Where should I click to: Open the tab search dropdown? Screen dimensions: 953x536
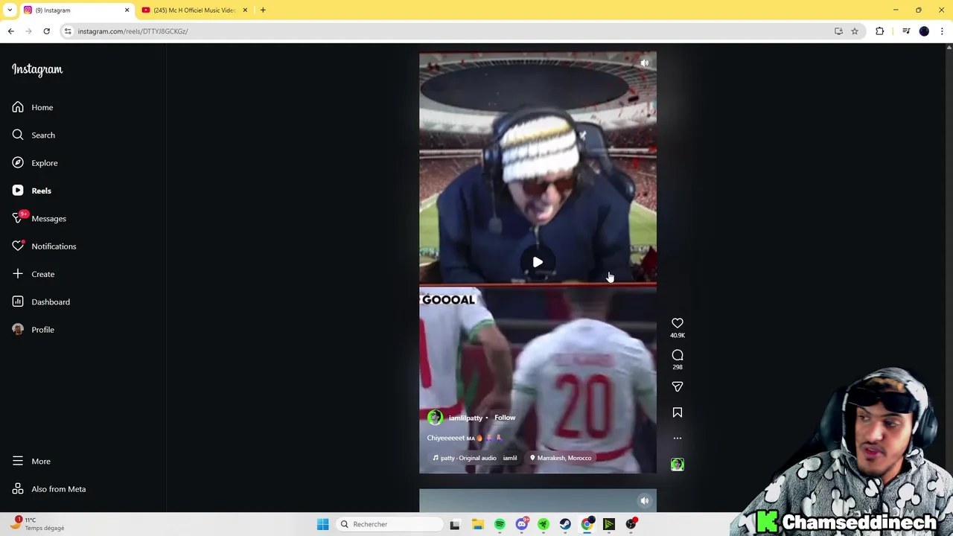click(x=10, y=10)
